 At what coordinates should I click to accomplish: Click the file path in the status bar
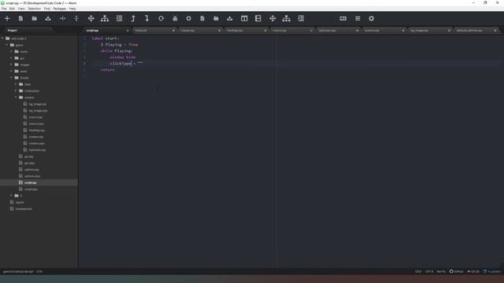18,271
